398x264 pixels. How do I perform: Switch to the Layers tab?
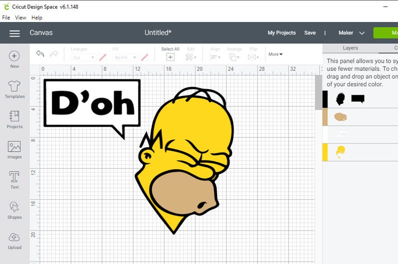(350, 48)
